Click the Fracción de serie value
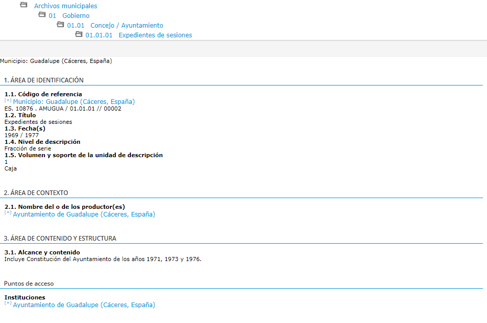This screenshot has height=323, width=487. click(28, 149)
